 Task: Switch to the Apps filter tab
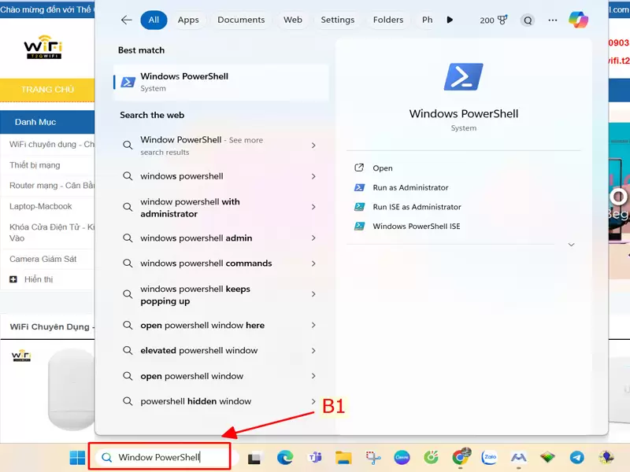click(x=188, y=20)
